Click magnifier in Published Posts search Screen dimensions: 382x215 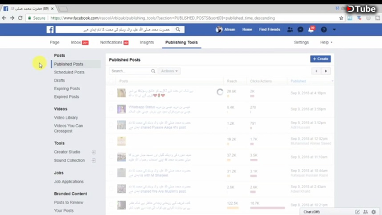click(x=153, y=71)
